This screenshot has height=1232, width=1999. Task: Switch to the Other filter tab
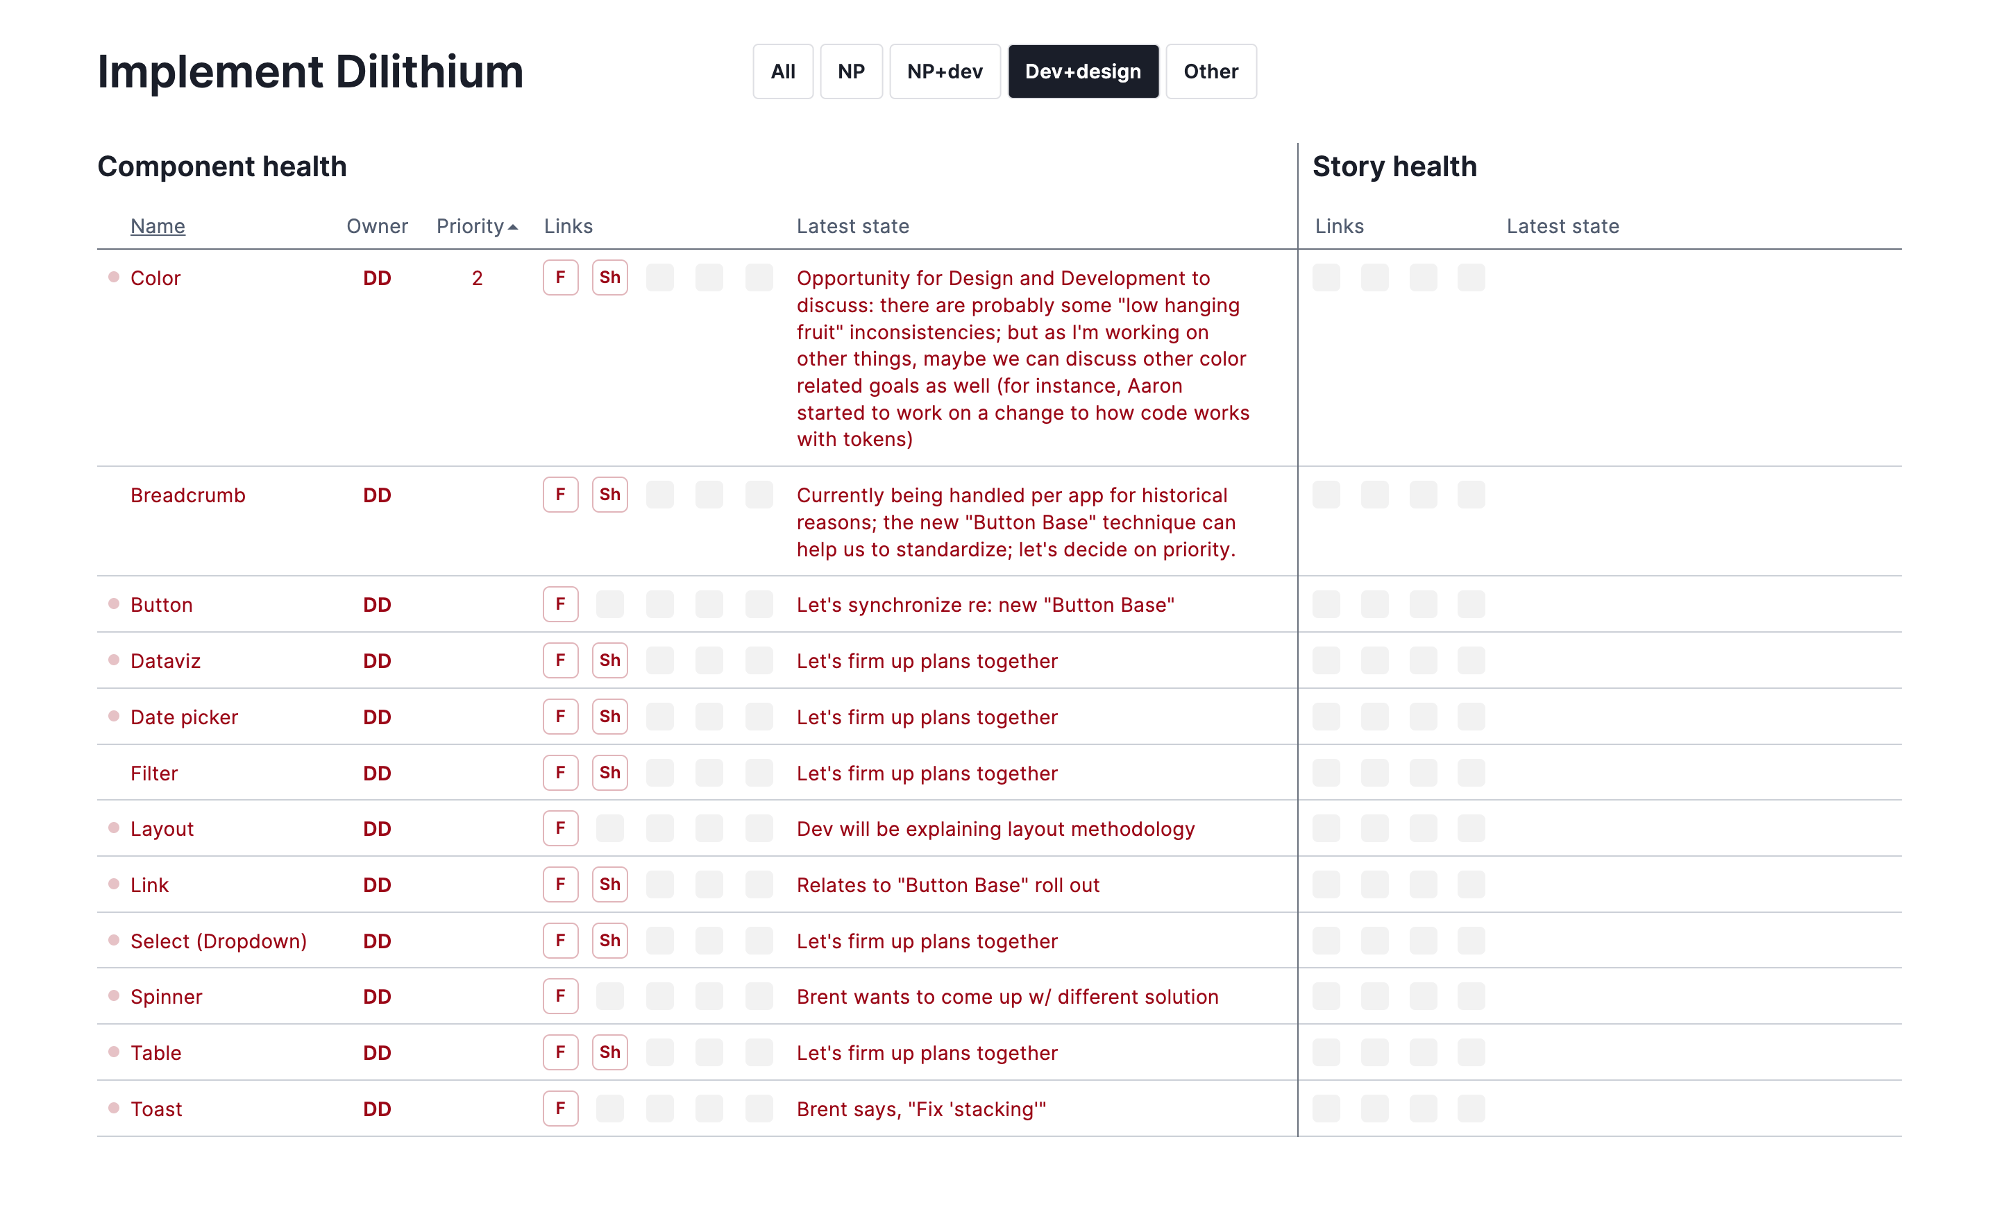click(1211, 71)
